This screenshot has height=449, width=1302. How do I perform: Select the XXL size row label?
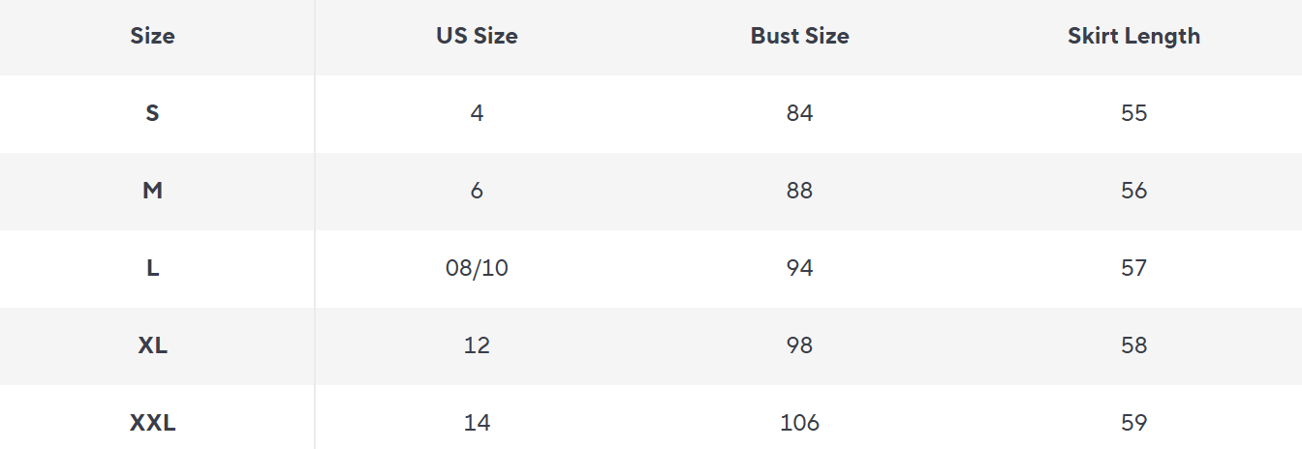click(x=152, y=423)
